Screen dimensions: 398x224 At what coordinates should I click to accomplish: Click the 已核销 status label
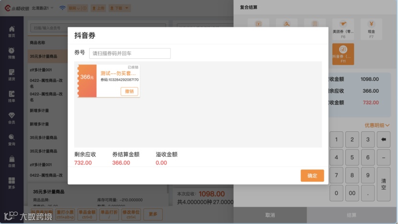[133, 67]
